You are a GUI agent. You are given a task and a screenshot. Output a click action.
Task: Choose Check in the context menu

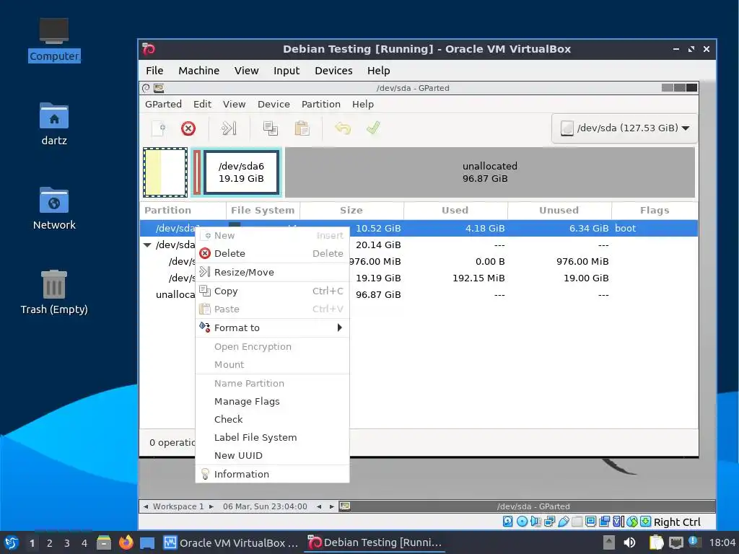pos(272,419)
